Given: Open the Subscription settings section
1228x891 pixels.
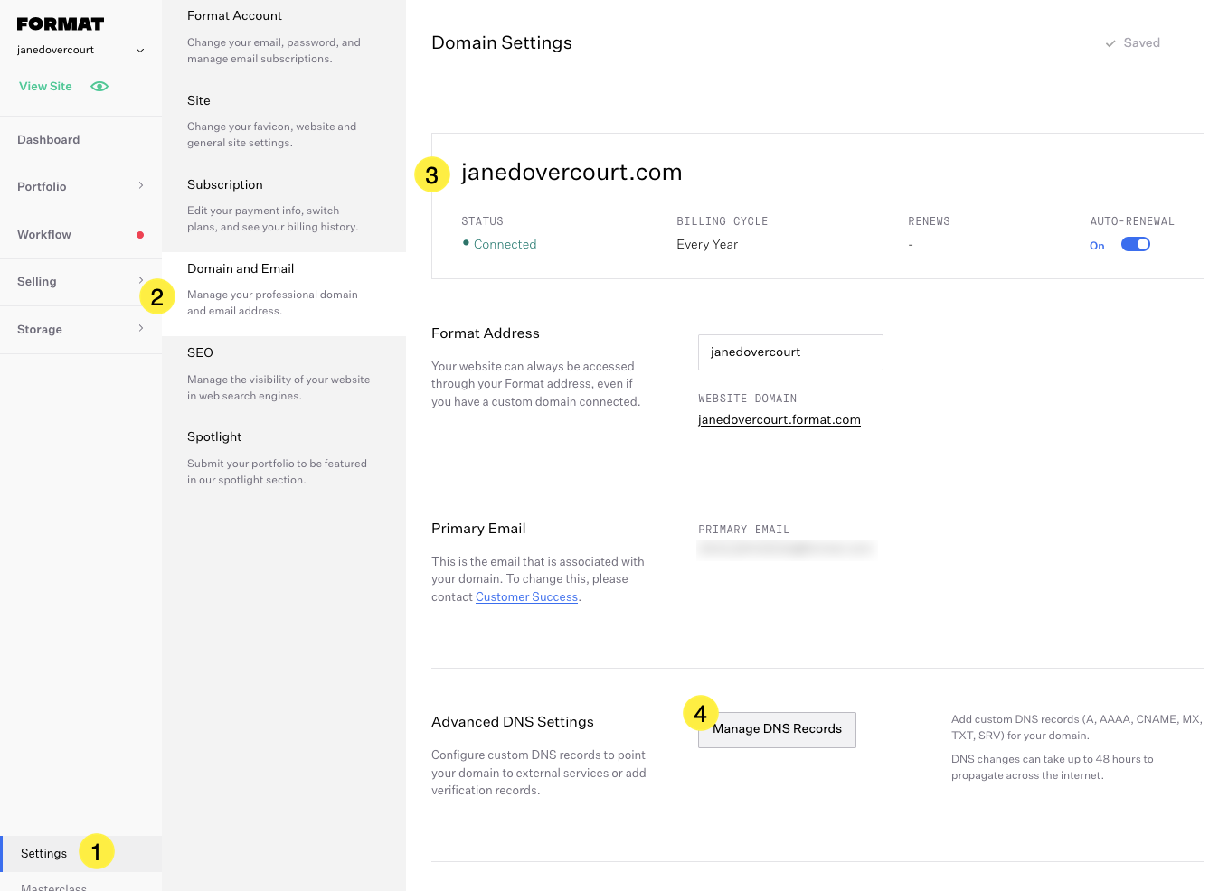Looking at the screenshot, I should tap(284, 204).
